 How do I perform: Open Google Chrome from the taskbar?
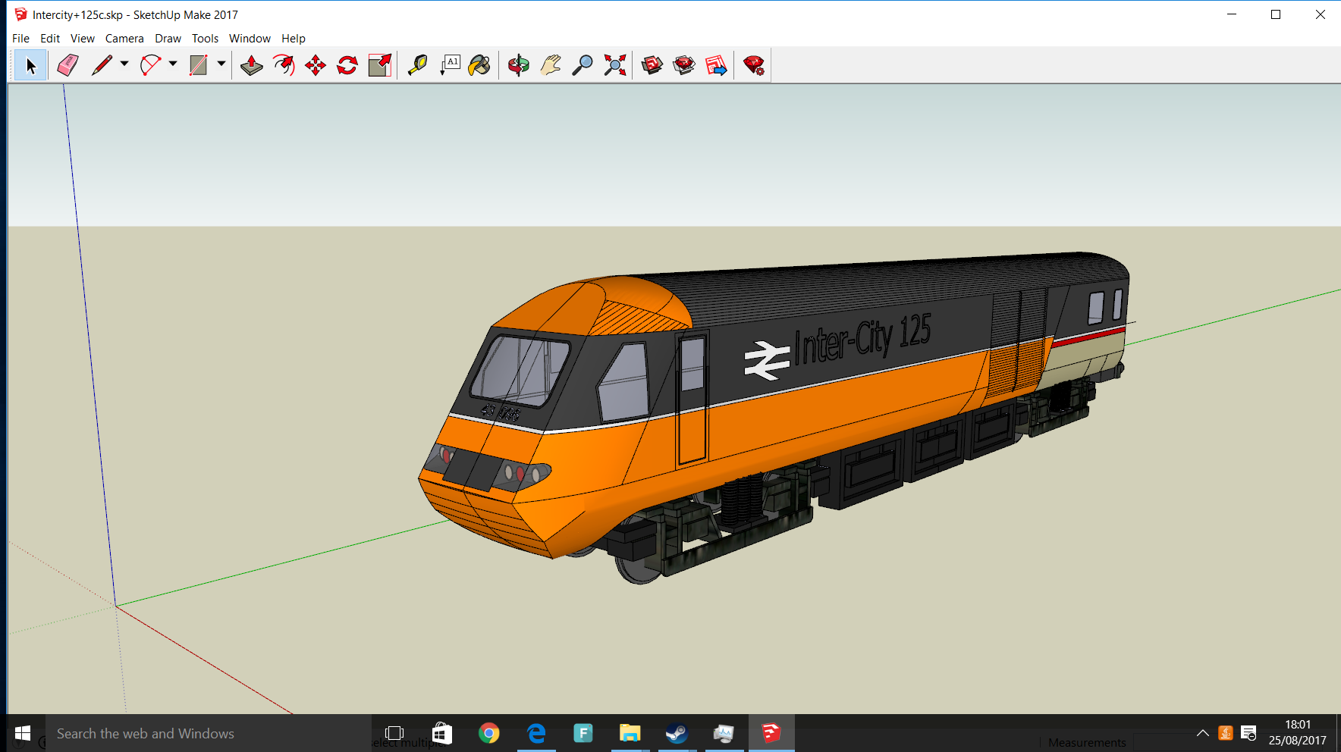[489, 733]
